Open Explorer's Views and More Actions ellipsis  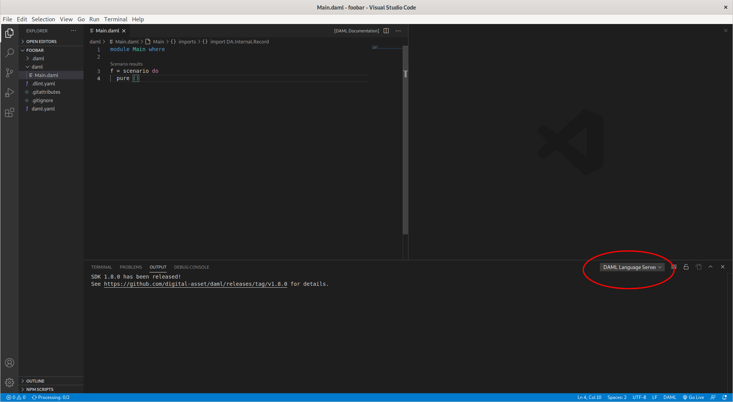pos(74,31)
